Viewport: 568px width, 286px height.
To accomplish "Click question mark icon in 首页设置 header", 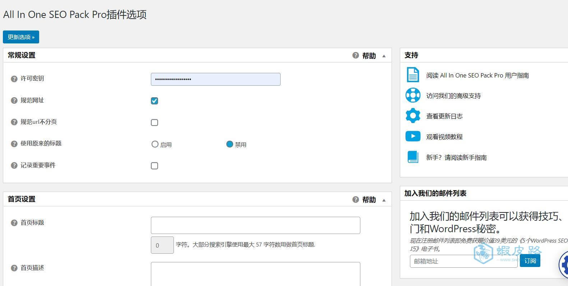I will click(x=356, y=200).
